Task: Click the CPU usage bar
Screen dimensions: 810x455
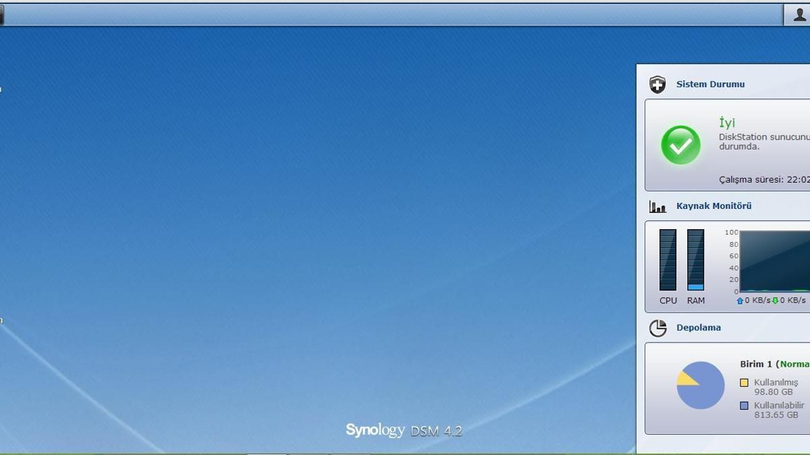Action: (x=668, y=260)
